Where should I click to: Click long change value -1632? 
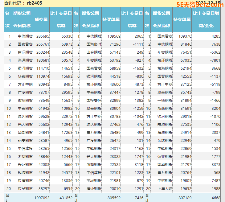(x=138, y=68)
